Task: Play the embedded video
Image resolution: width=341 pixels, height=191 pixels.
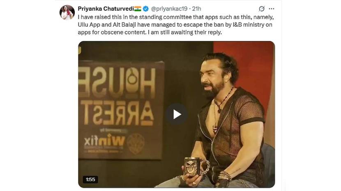Action: (177, 114)
